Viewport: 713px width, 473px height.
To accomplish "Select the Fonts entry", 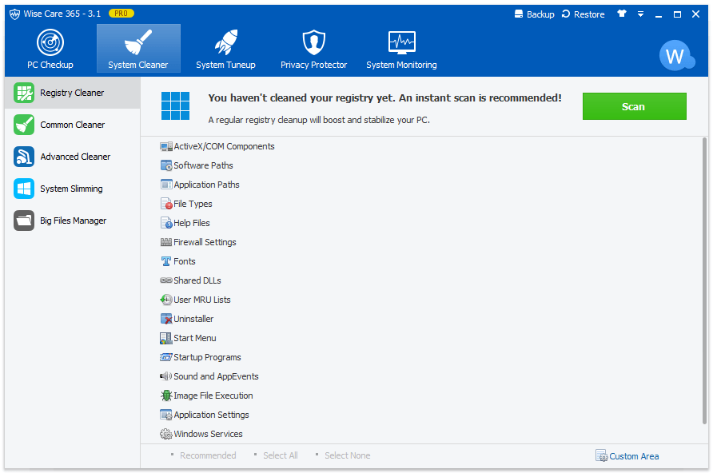I will pos(177,261).
